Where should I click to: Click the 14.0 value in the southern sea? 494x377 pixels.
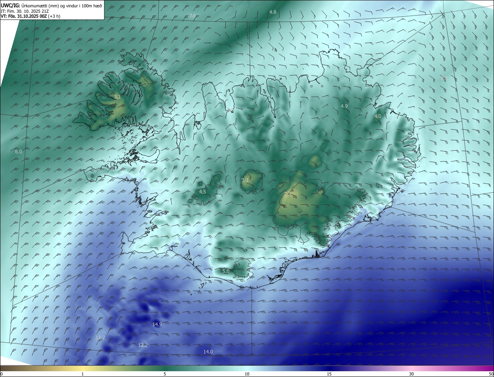point(208,352)
